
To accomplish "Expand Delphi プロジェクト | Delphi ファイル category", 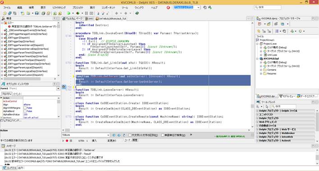I will click(x=257, y=111).
